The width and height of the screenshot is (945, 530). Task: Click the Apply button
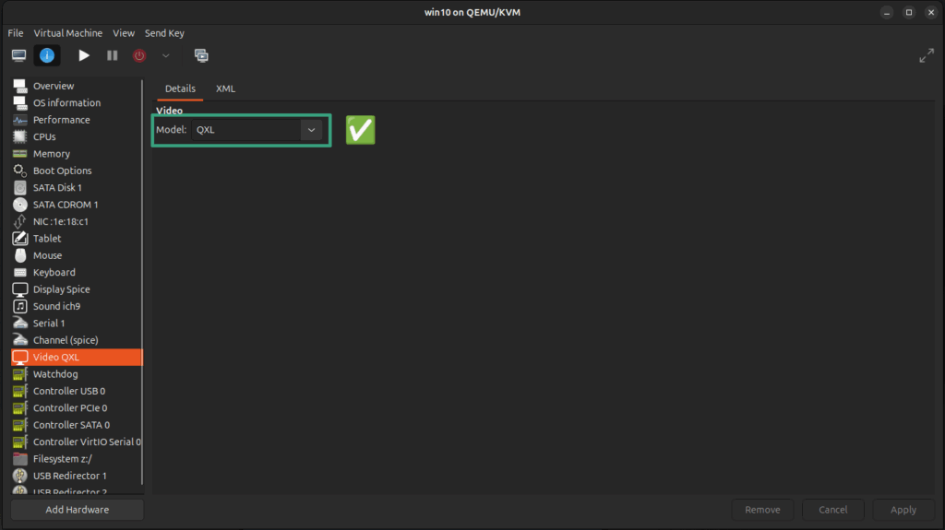click(x=903, y=510)
